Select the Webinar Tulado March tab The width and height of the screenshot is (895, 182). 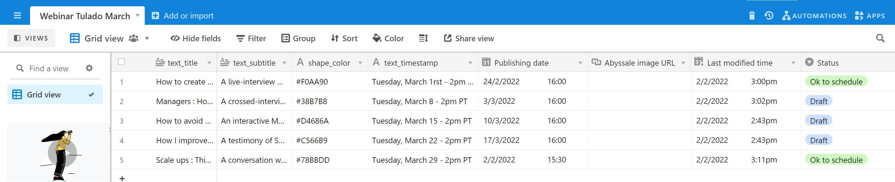click(x=87, y=16)
